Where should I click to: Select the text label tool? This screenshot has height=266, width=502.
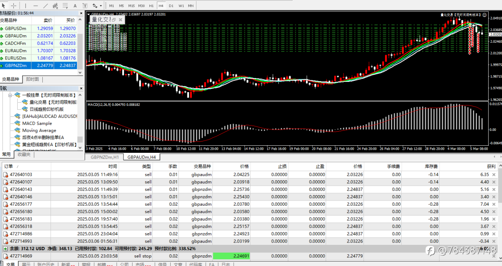pos(85,5)
